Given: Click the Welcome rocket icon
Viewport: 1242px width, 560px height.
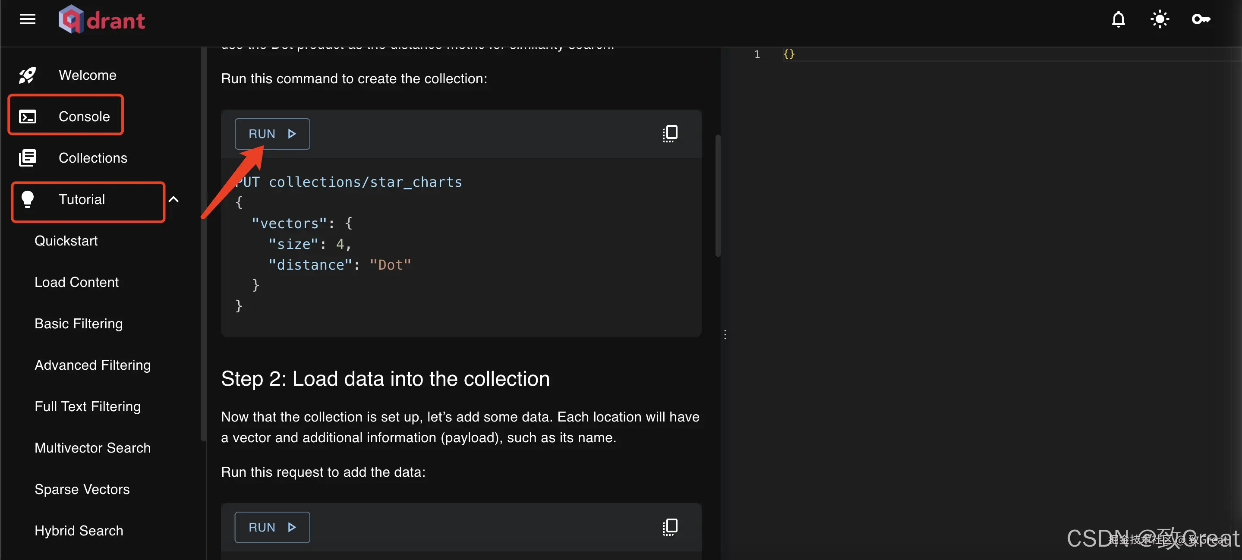Looking at the screenshot, I should point(28,75).
